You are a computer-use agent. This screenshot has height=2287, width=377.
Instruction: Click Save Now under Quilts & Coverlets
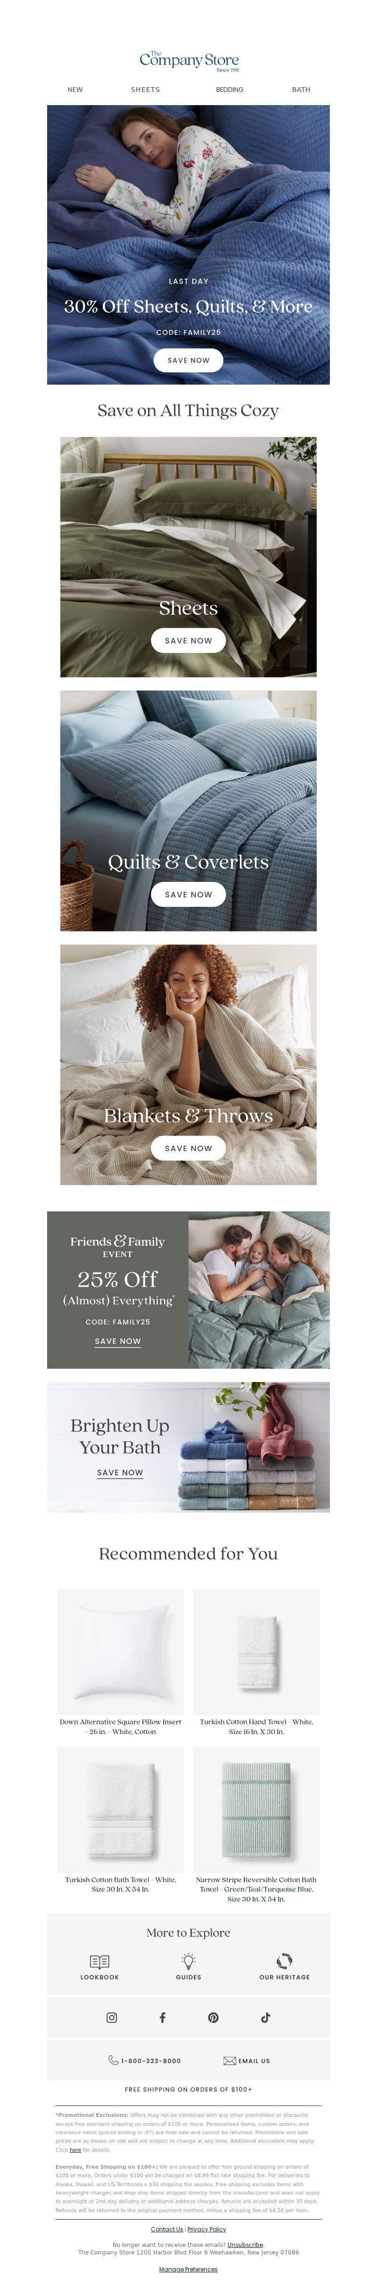(x=188, y=894)
